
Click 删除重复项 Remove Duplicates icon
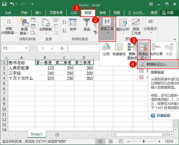(132, 47)
